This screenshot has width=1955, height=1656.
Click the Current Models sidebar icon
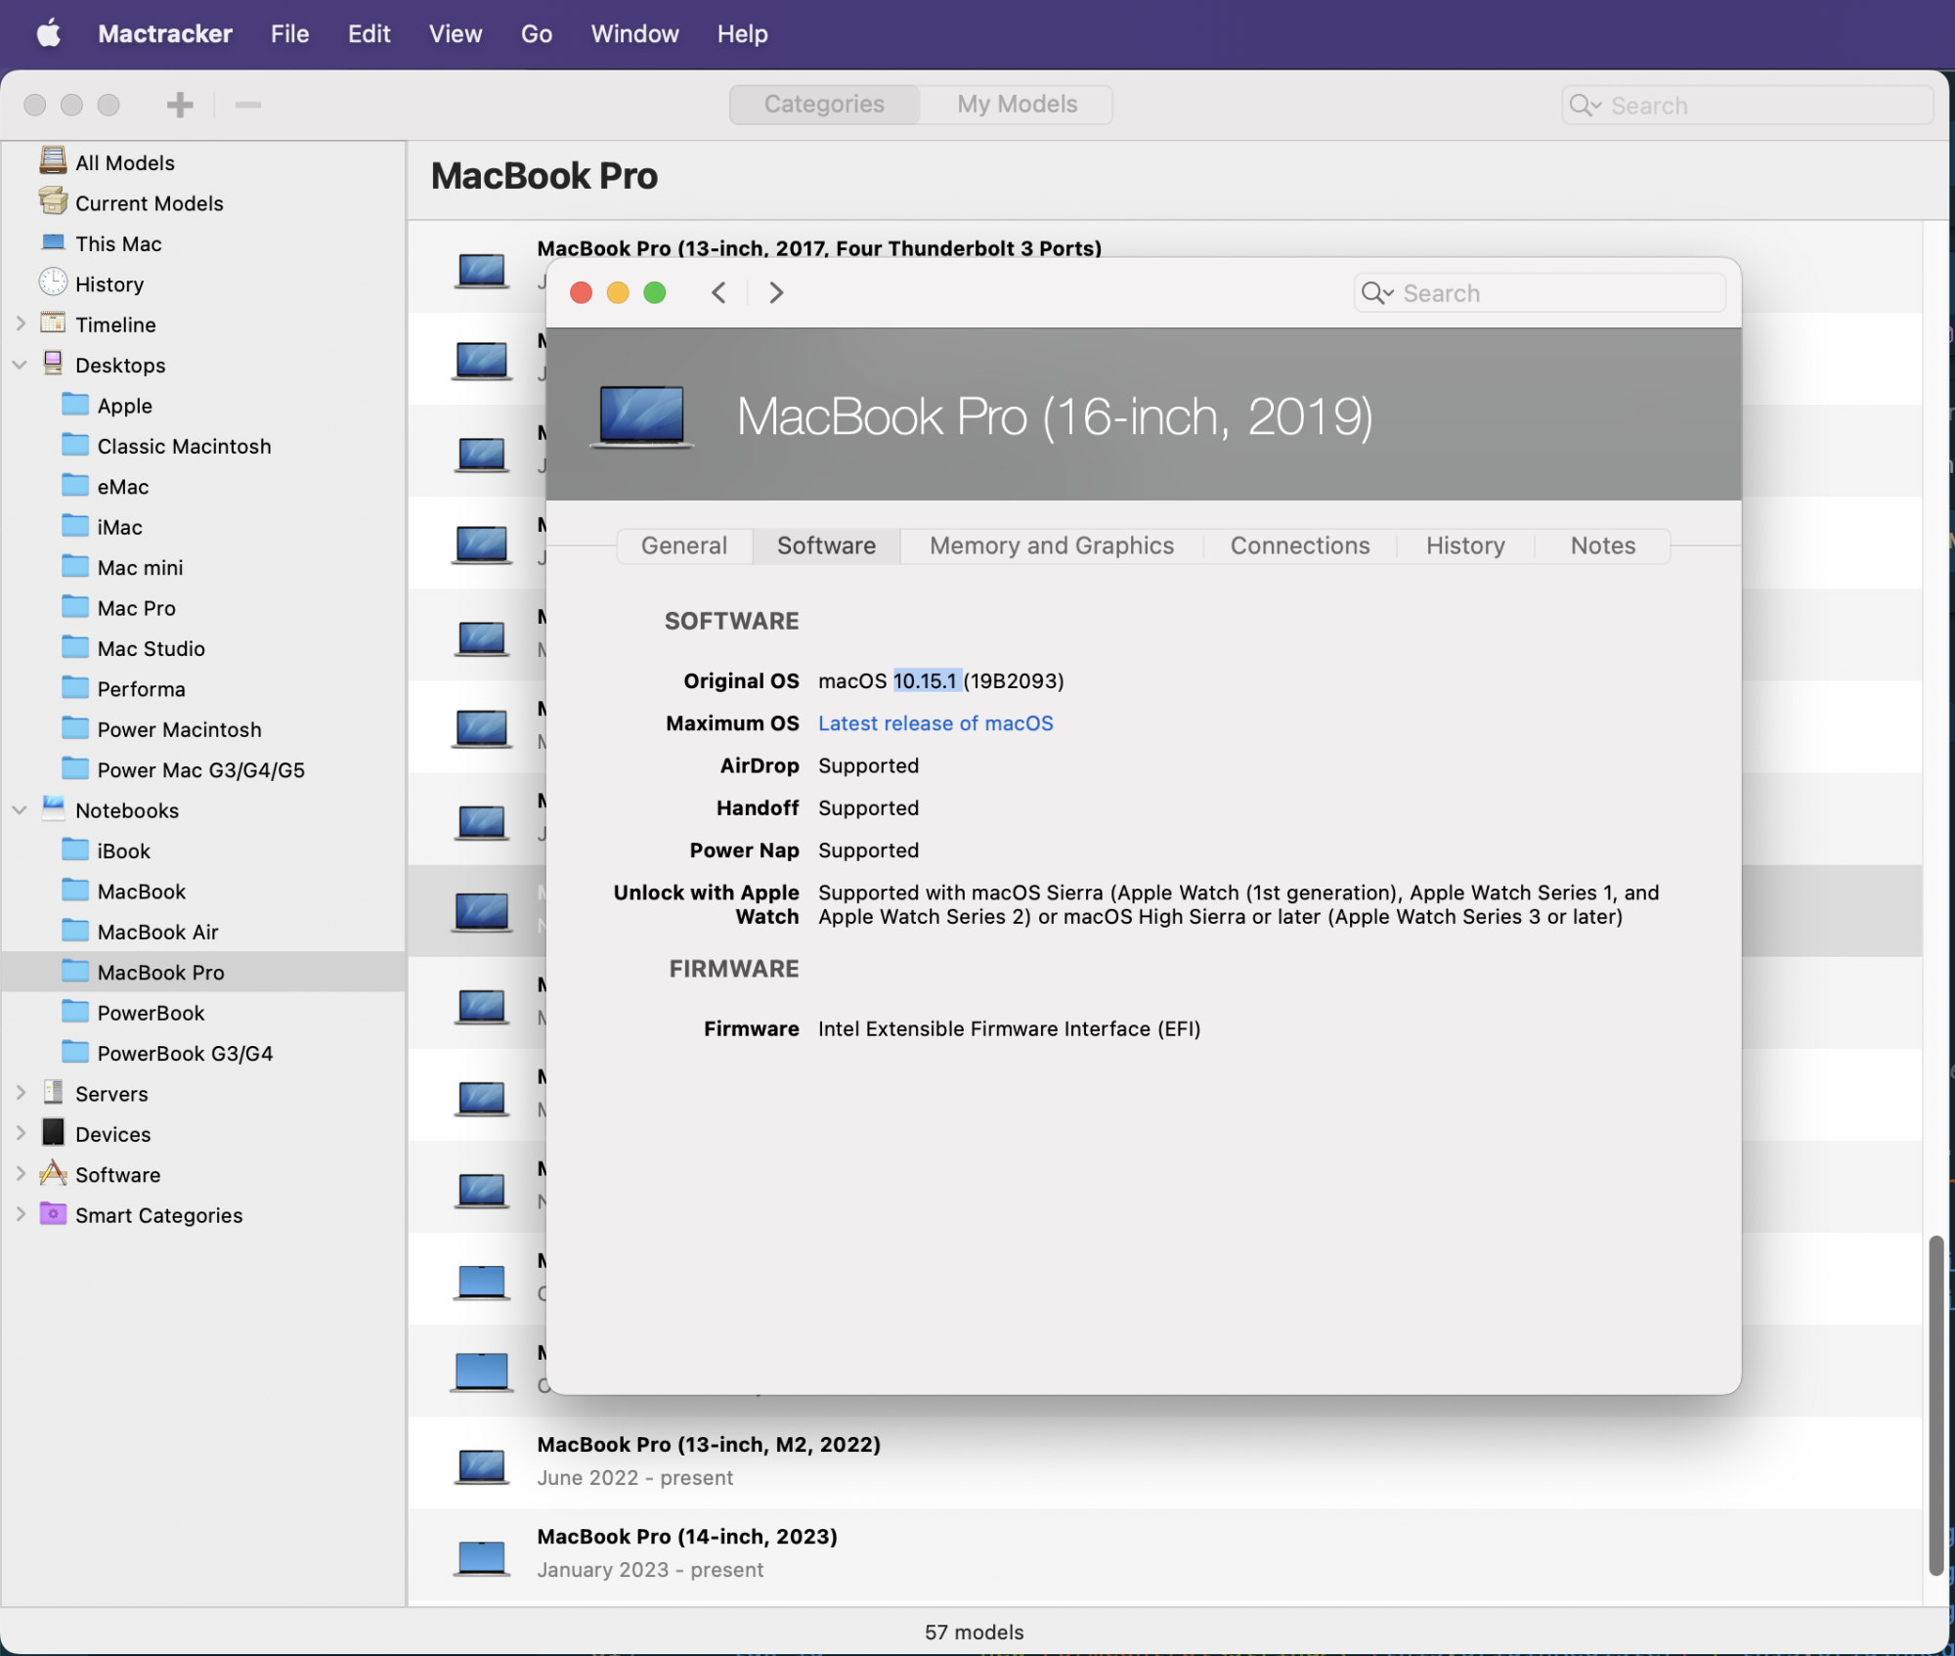click(53, 202)
